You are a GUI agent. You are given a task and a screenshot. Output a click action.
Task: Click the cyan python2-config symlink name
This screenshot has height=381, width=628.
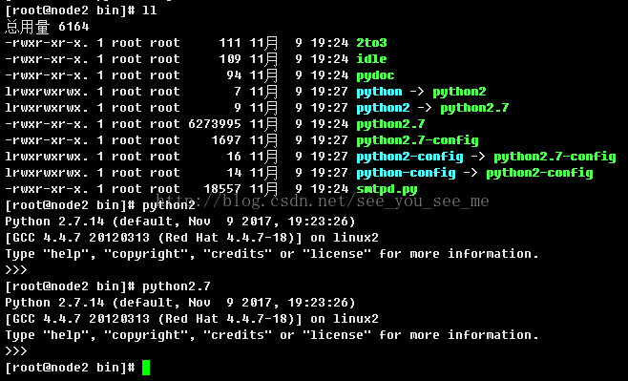[409, 157]
